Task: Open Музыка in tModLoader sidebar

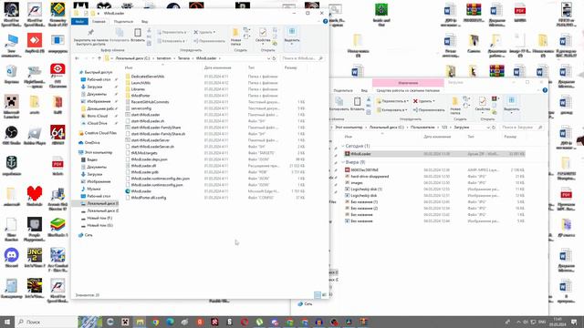Action: pos(93,189)
